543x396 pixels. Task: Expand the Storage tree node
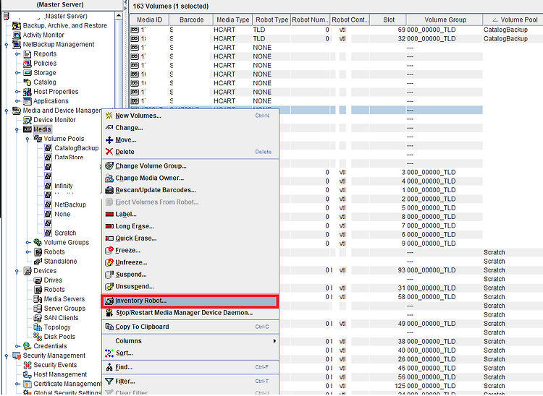point(17,73)
